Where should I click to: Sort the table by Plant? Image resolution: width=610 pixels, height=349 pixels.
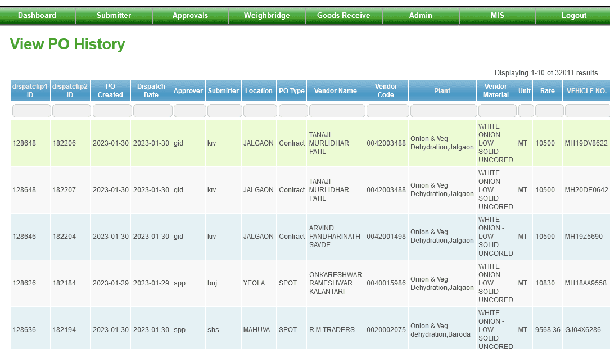tap(442, 90)
